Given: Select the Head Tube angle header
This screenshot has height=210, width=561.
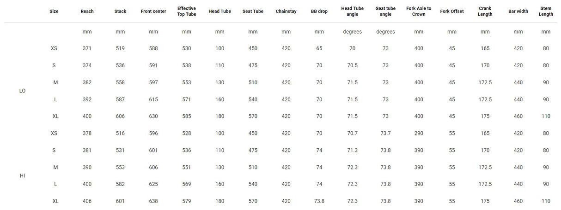Looking at the screenshot, I should pyautogui.click(x=353, y=12).
